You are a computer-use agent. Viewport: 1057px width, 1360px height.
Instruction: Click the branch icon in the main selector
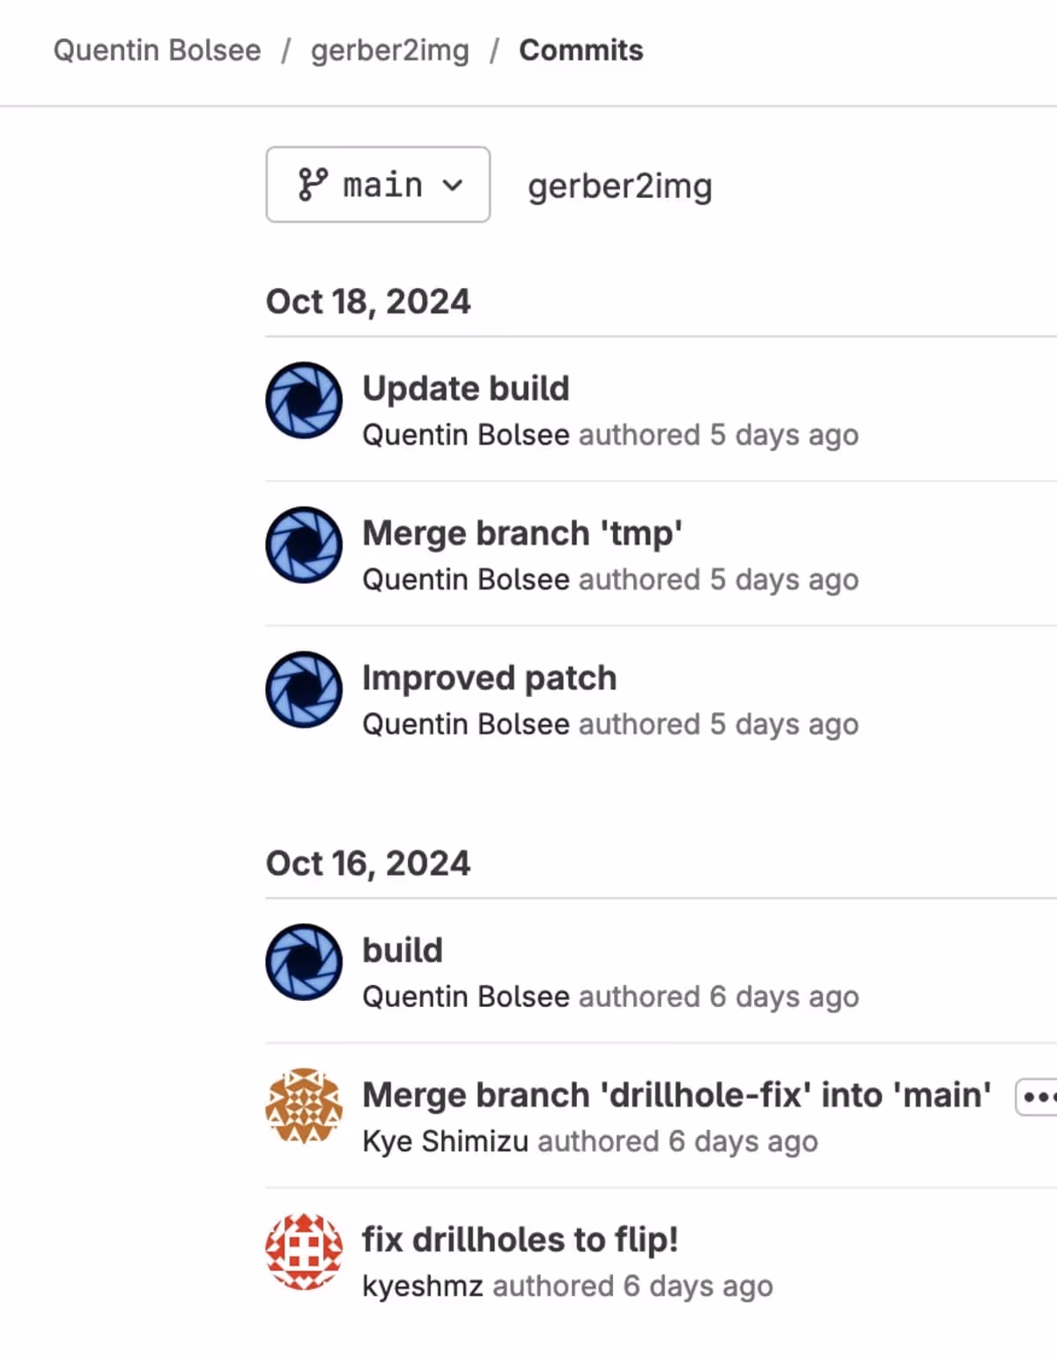point(313,185)
